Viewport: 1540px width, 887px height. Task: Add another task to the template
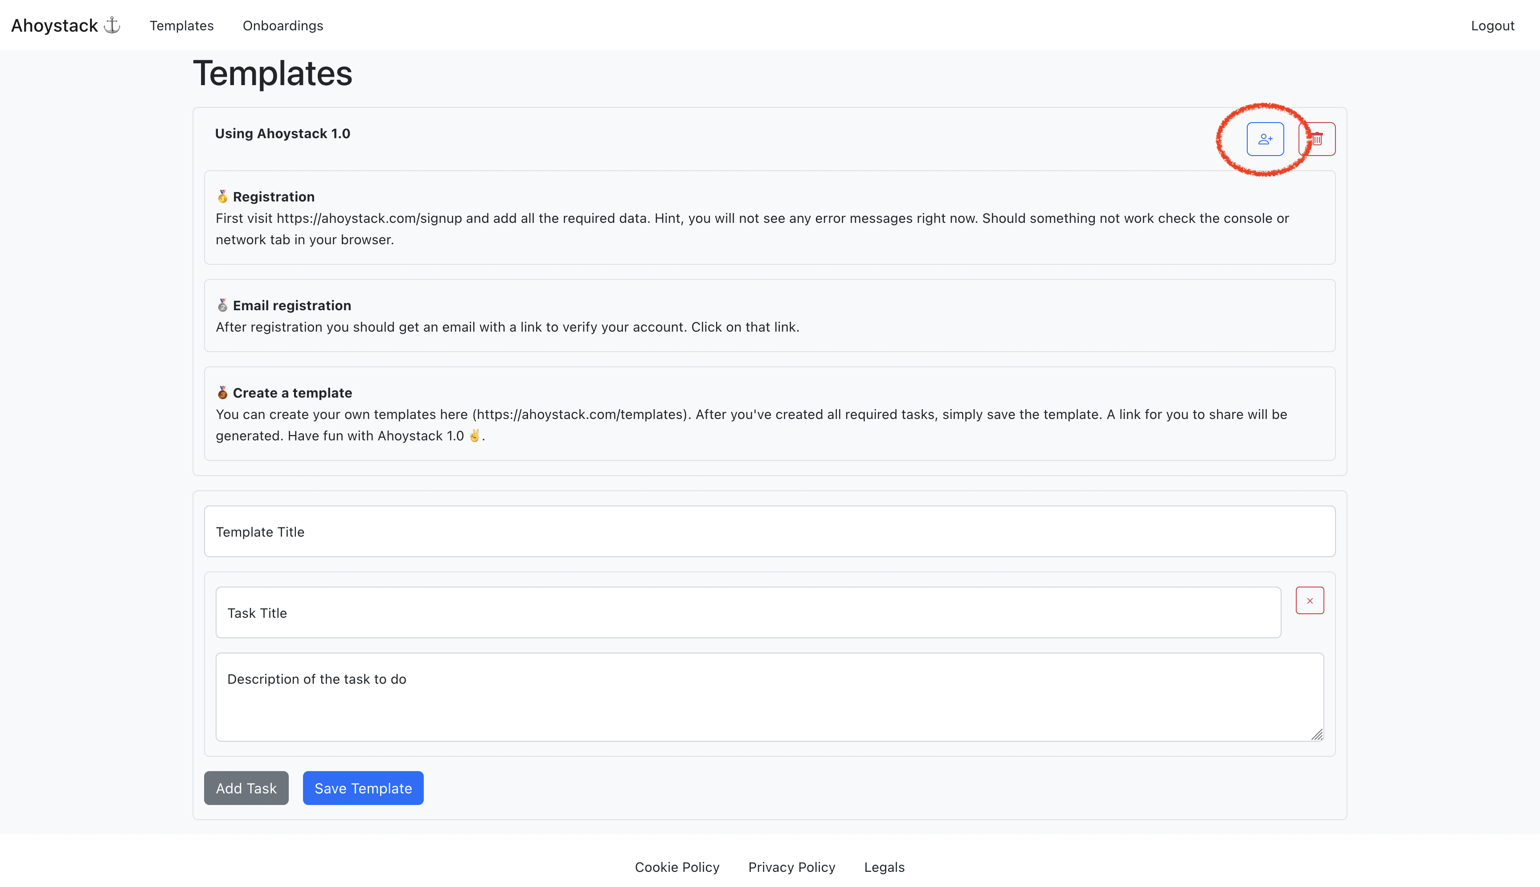pos(246,788)
